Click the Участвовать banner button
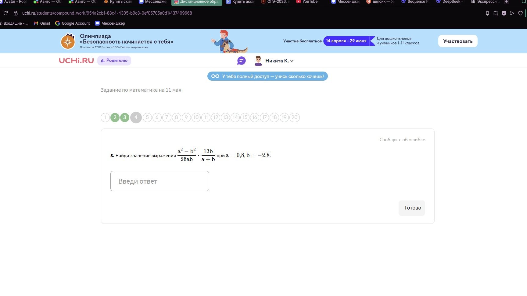This screenshot has height=296, width=527. click(x=458, y=41)
